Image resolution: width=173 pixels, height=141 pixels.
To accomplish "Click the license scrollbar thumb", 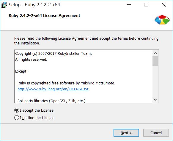I will point(155,61).
